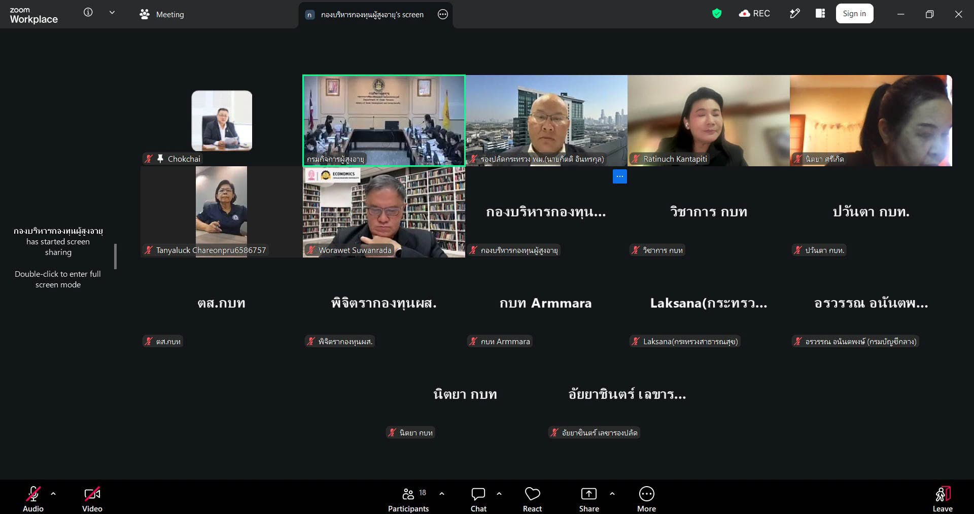Open the React heart menu
974x514 pixels.
[532, 499]
